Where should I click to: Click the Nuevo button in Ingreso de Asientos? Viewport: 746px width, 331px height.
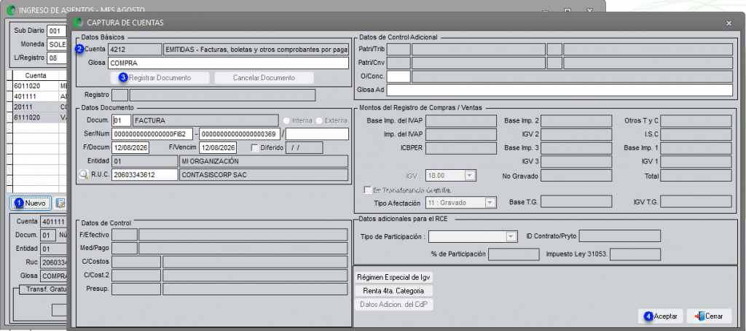pos(31,203)
